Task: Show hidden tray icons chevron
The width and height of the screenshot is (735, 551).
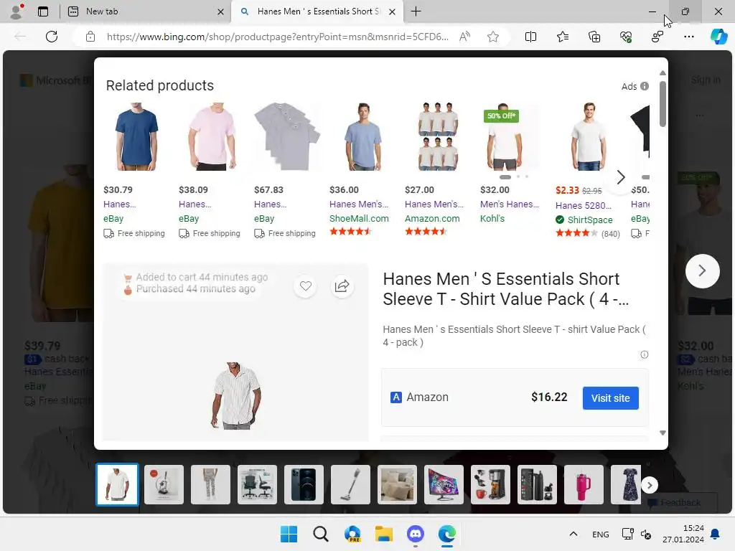Action: [574, 534]
